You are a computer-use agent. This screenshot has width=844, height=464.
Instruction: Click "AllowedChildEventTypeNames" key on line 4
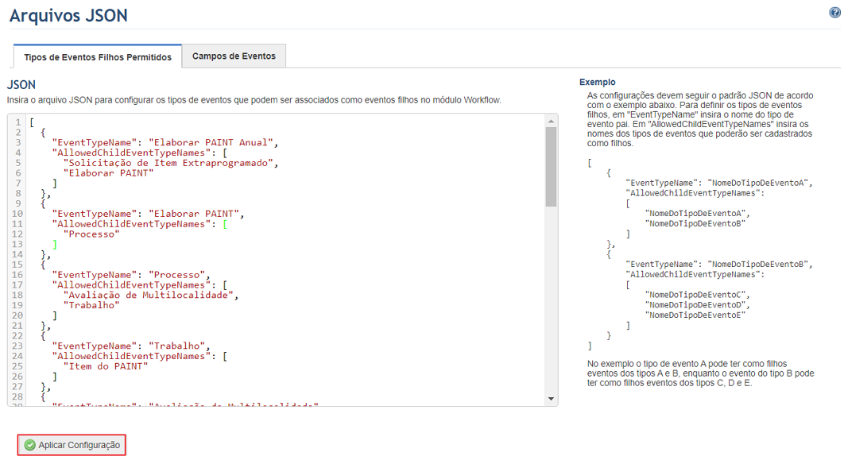coord(132,153)
